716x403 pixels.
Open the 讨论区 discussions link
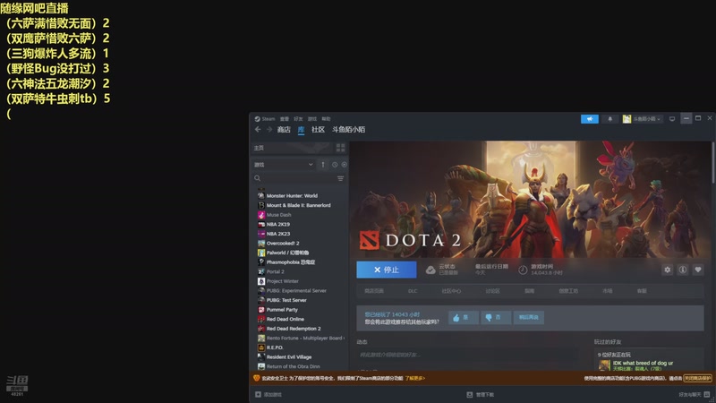coord(493,291)
